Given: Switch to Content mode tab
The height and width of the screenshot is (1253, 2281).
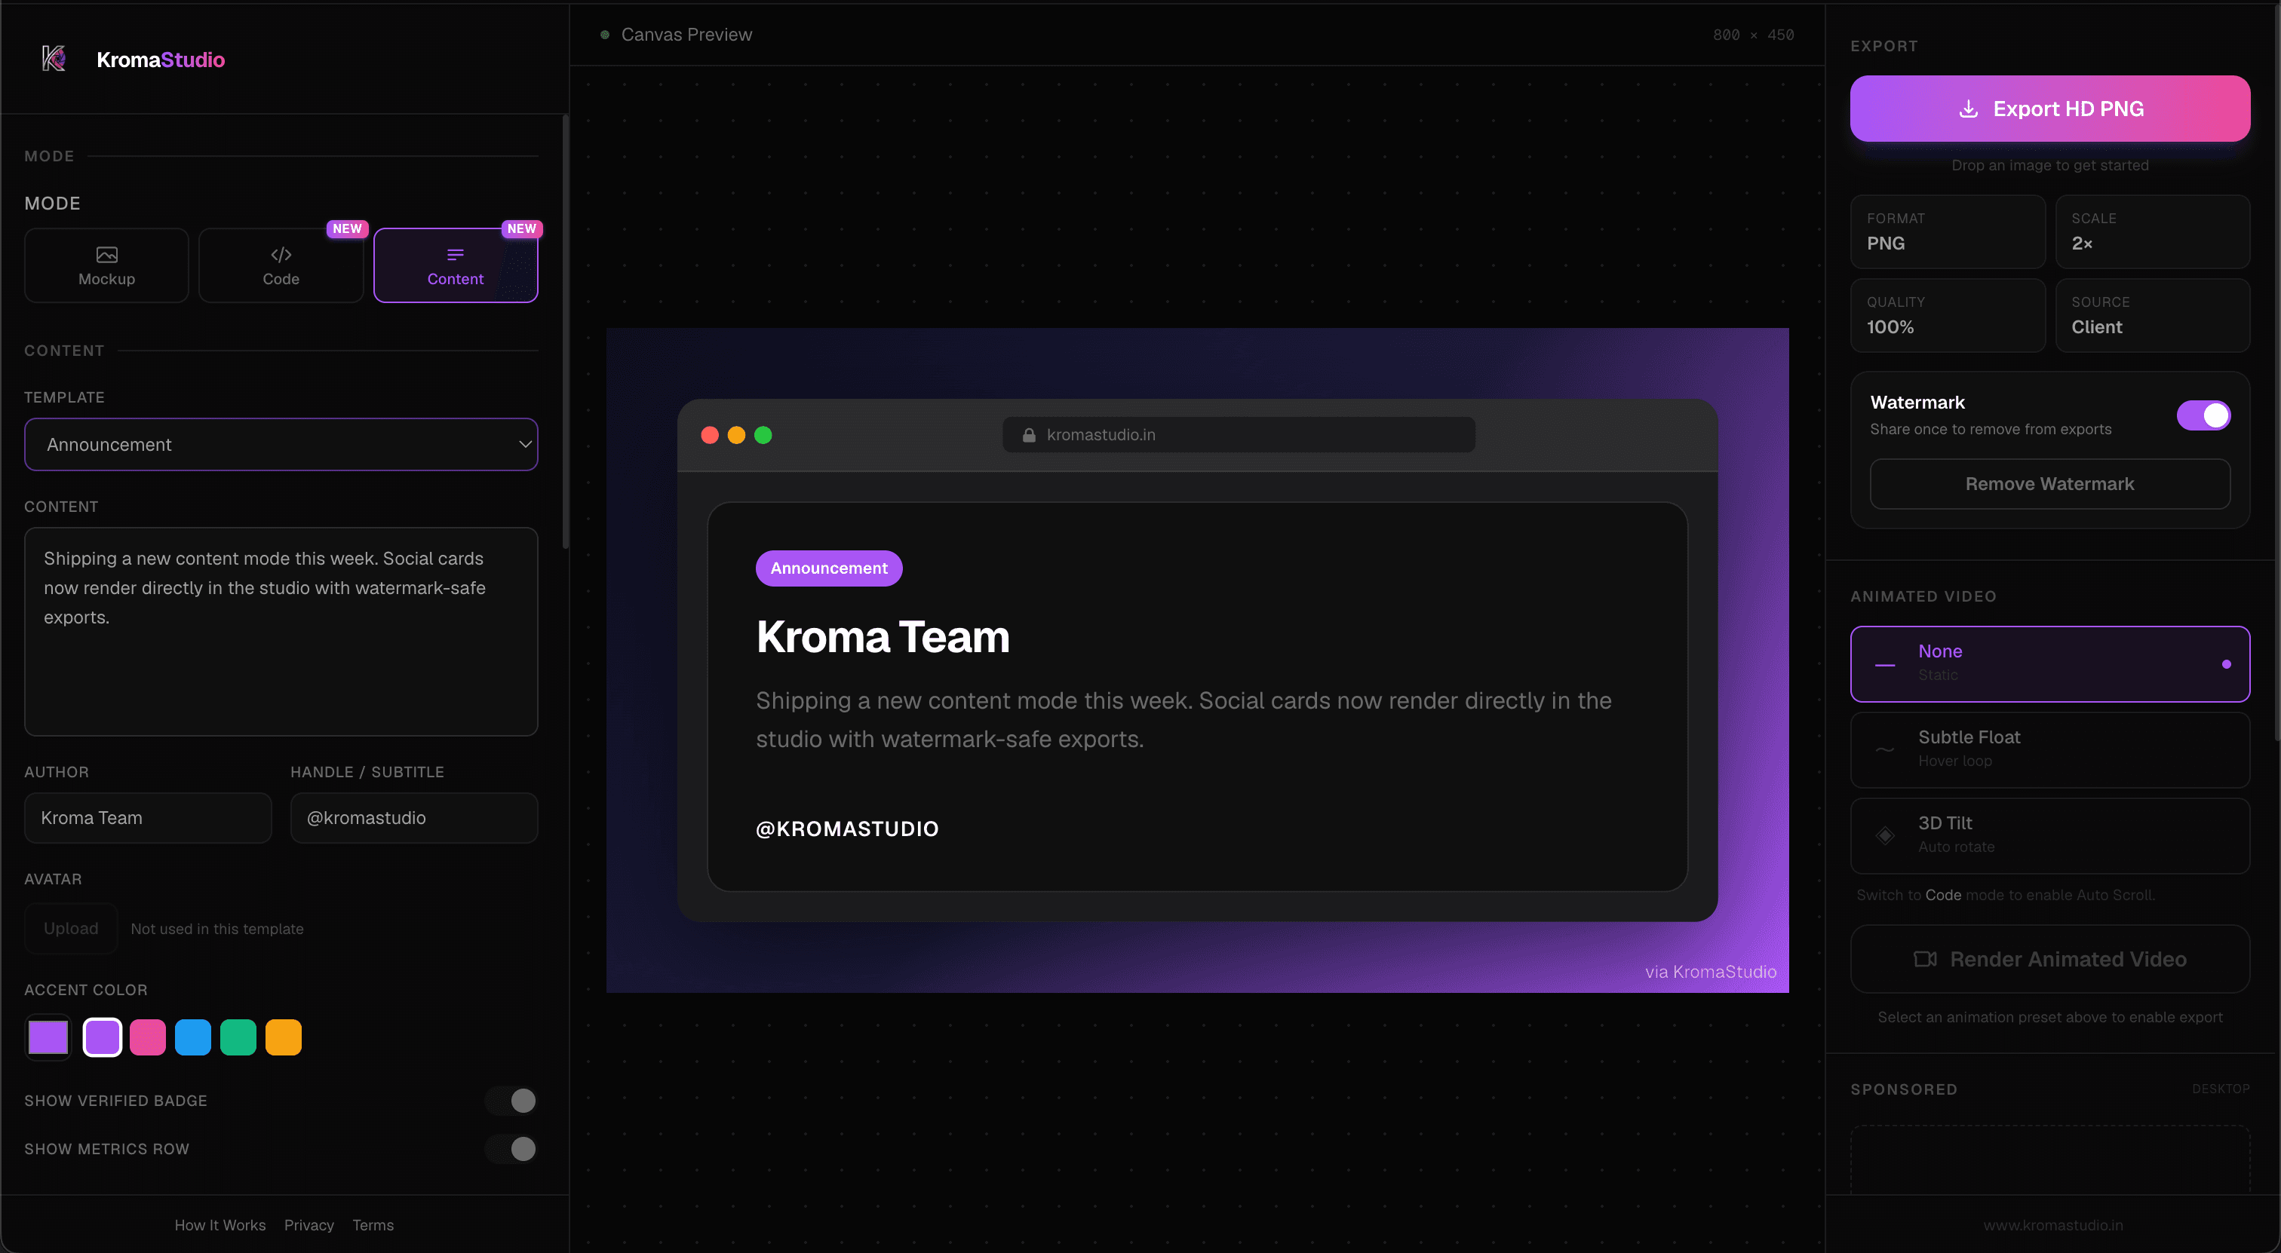Looking at the screenshot, I should tap(455, 265).
